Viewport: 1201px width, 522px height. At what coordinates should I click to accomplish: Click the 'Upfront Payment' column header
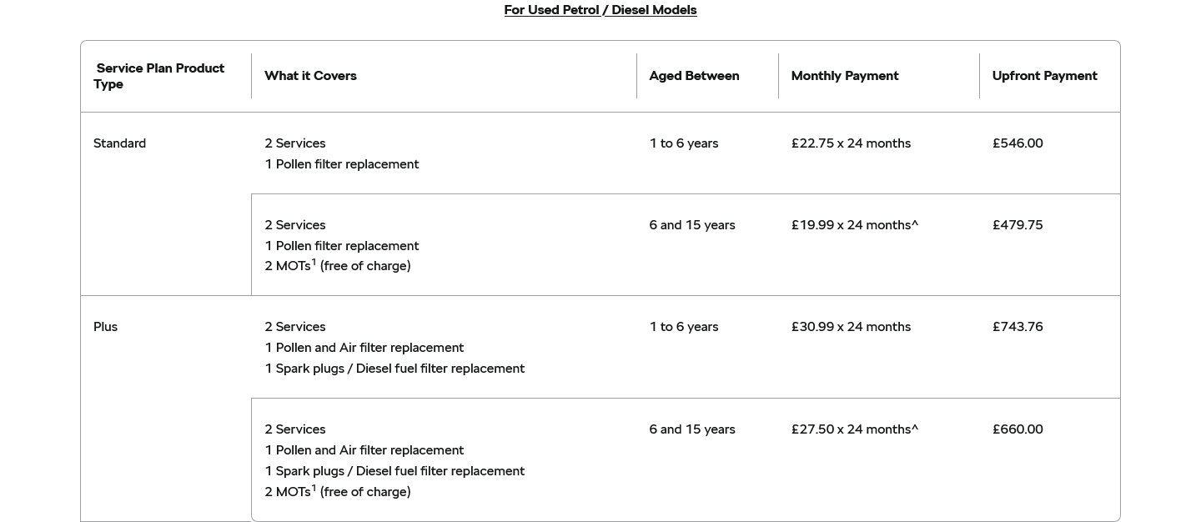click(1044, 76)
